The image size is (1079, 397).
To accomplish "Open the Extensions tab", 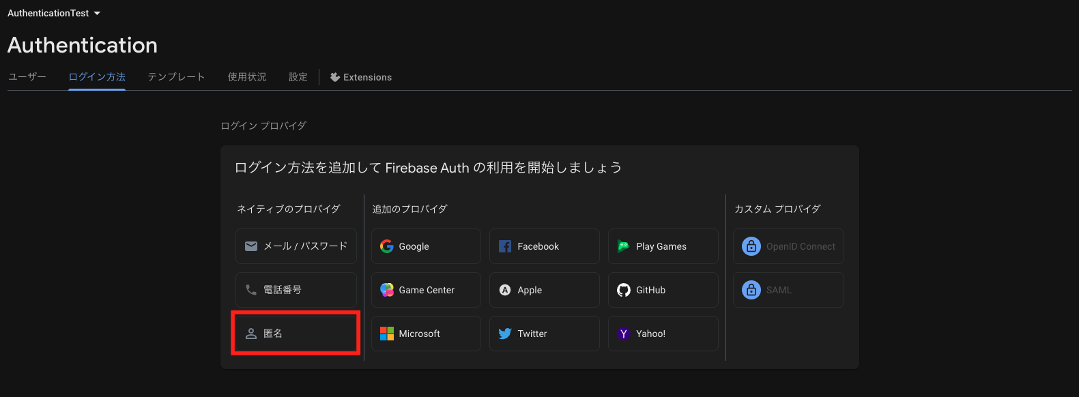I will [361, 77].
